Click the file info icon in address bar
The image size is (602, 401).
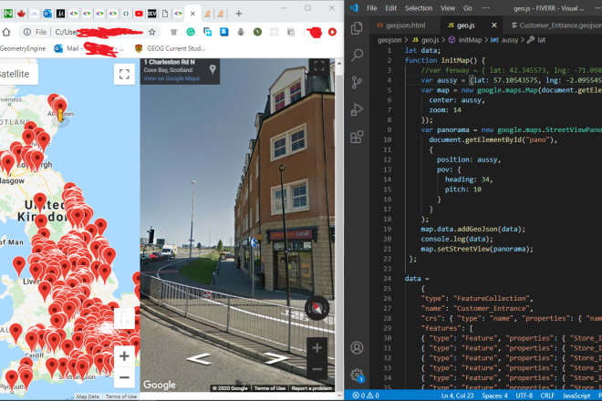coord(26,32)
